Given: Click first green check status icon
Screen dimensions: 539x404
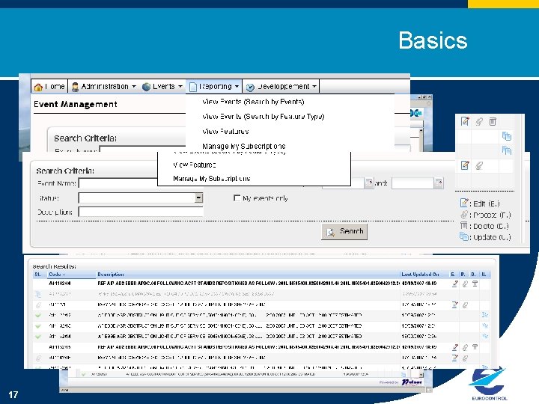Looking at the screenshot, I should (x=38, y=315).
